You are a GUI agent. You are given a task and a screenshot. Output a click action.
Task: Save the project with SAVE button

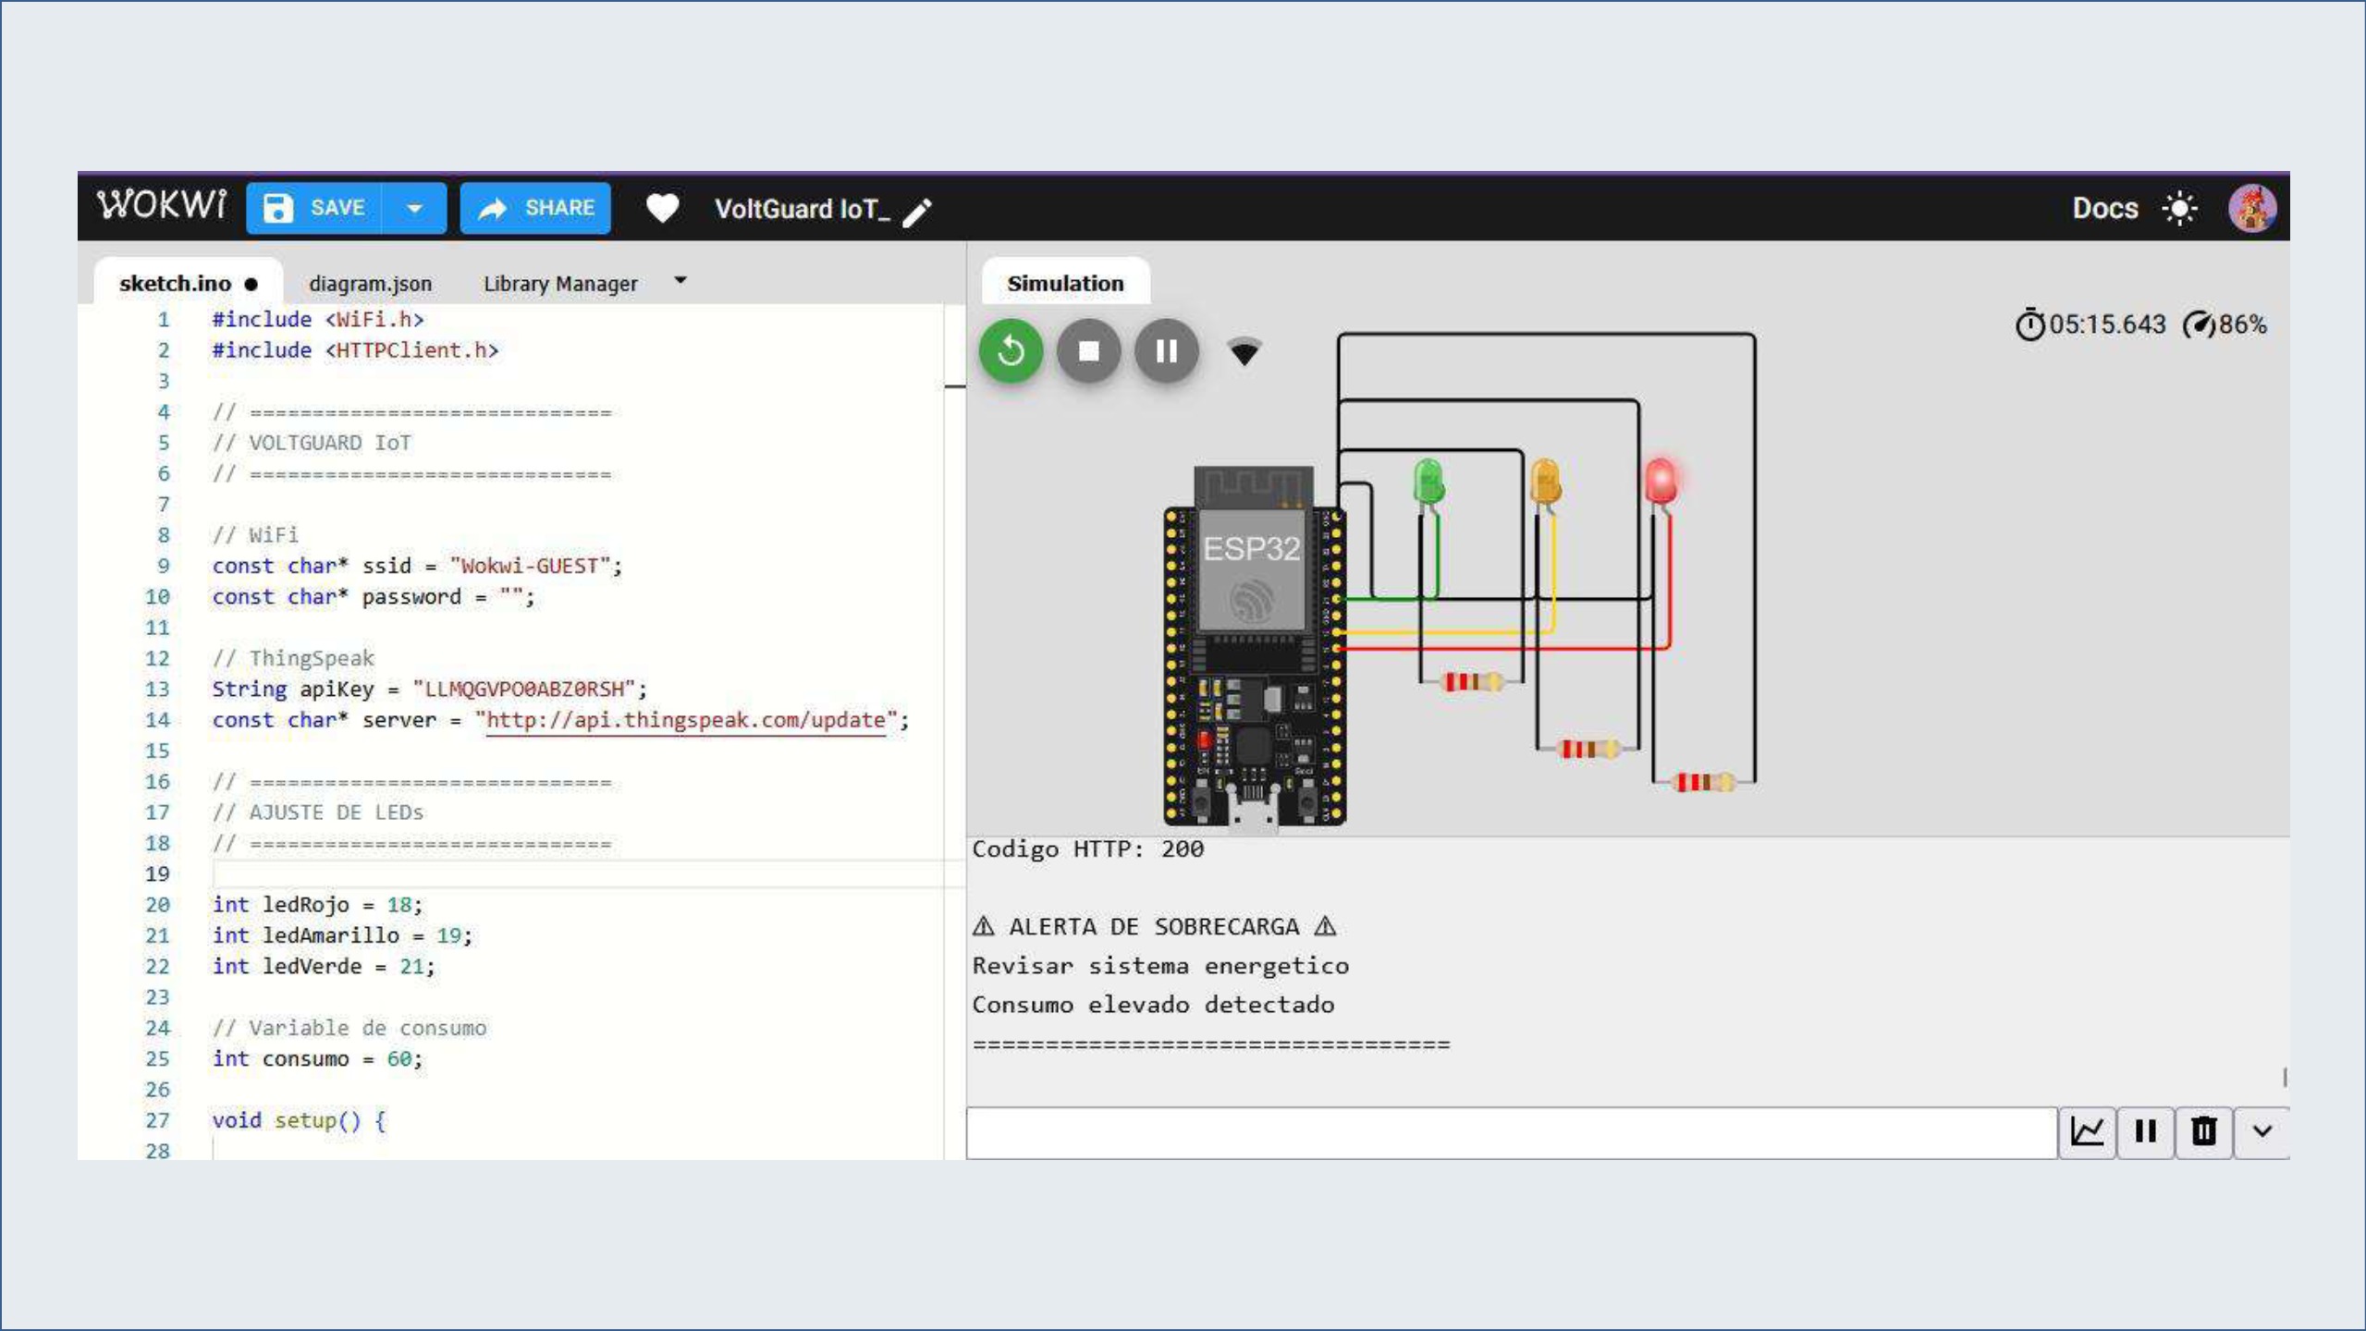pyautogui.click(x=315, y=208)
